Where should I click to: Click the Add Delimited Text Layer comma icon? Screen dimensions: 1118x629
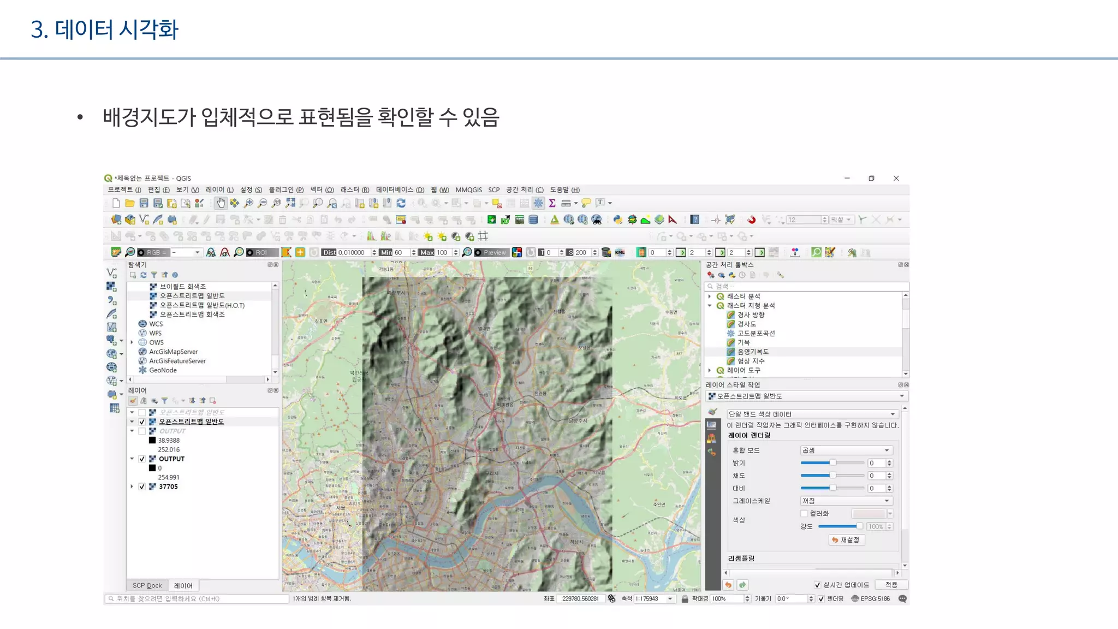click(111, 300)
